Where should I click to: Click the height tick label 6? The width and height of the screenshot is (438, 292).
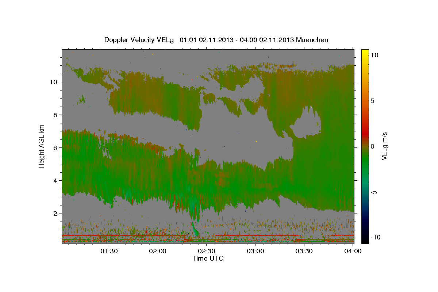[x=55, y=147]
